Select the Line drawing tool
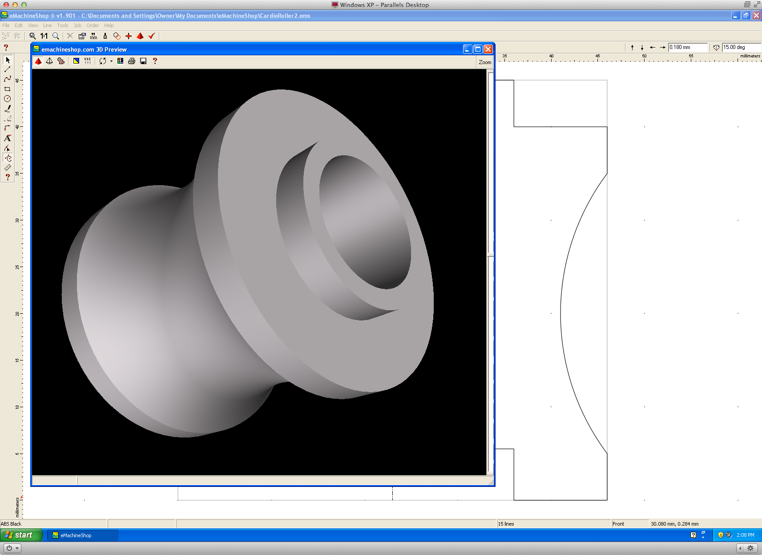This screenshot has height=555, width=762. pos(8,69)
